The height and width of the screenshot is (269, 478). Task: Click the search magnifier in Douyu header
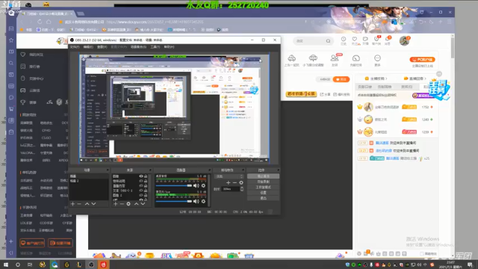coord(328,41)
